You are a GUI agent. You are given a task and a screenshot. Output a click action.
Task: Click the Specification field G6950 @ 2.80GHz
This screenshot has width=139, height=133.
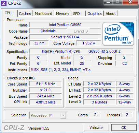click(x=81, y=51)
